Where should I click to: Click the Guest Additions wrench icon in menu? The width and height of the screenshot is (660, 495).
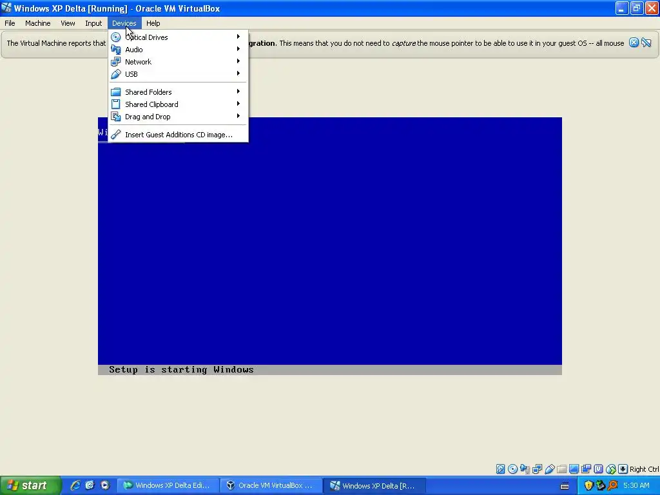116,135
